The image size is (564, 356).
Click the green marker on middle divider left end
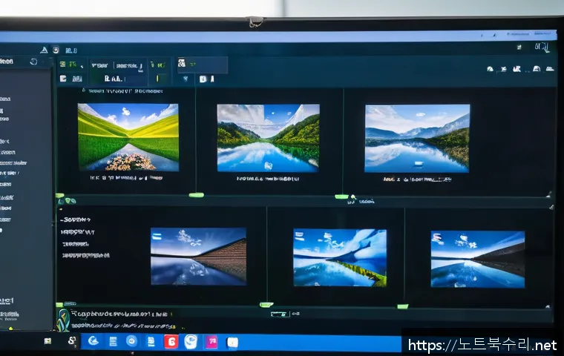[60, 196]
